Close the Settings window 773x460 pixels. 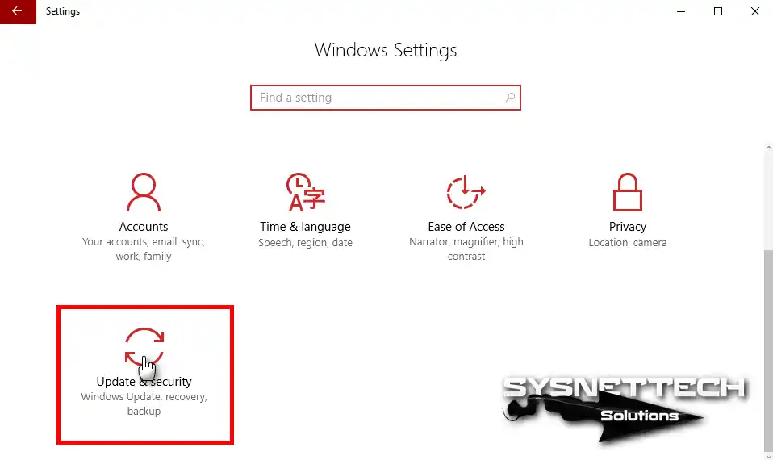[754, 11]
